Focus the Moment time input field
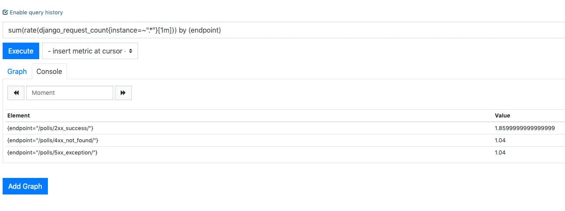This screenshot has height=211, width=565. click(x=70, y=93)
